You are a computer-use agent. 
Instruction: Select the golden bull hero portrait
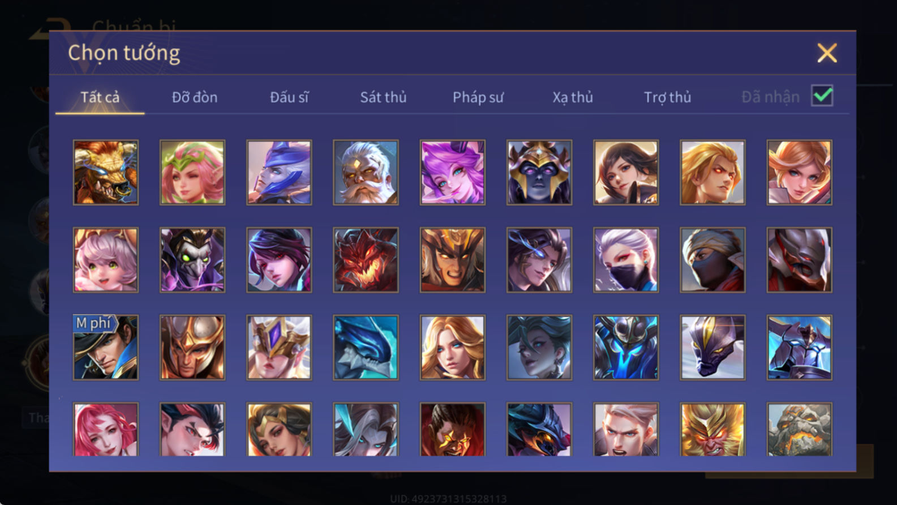[106, 173]
